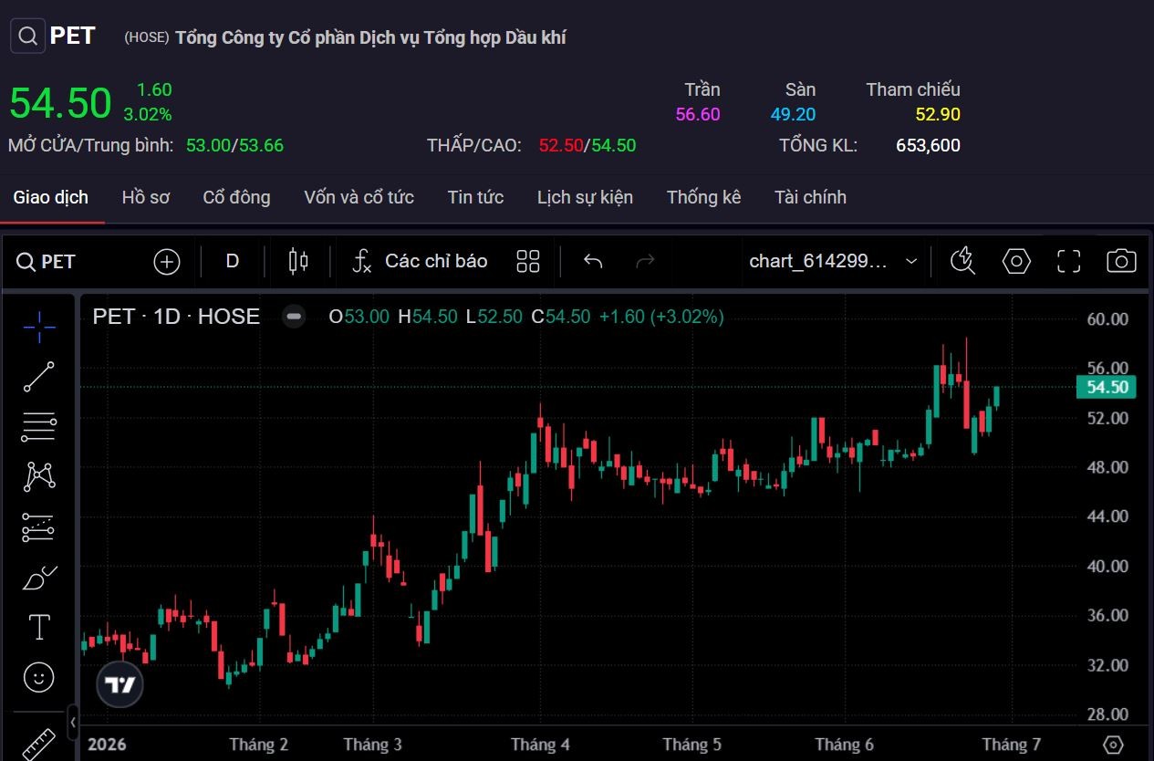Click the 3.02% change percentage in header

(x=147, y=115)
